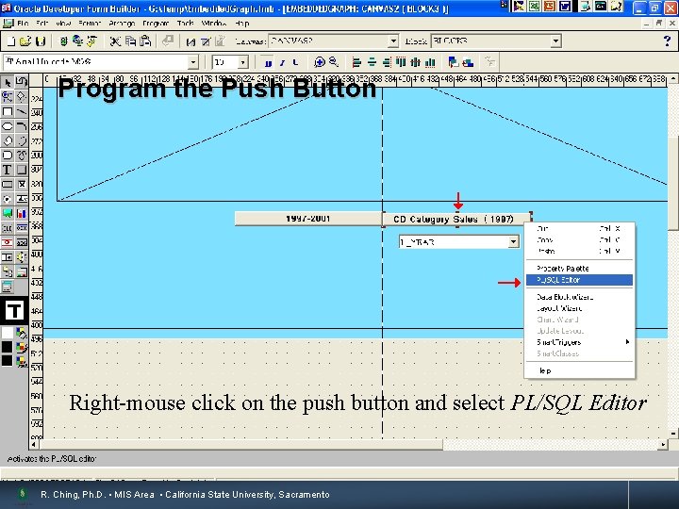This screenshot has height=509, width=679.
Task: Open the Block dropdown list
Action: click(555, 41)
